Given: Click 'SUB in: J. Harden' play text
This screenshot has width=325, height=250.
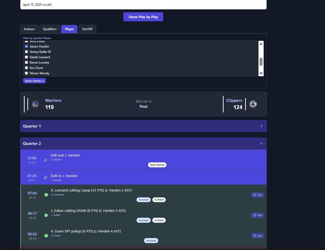Looking at the screenshot, I should (x=64, y=176).
